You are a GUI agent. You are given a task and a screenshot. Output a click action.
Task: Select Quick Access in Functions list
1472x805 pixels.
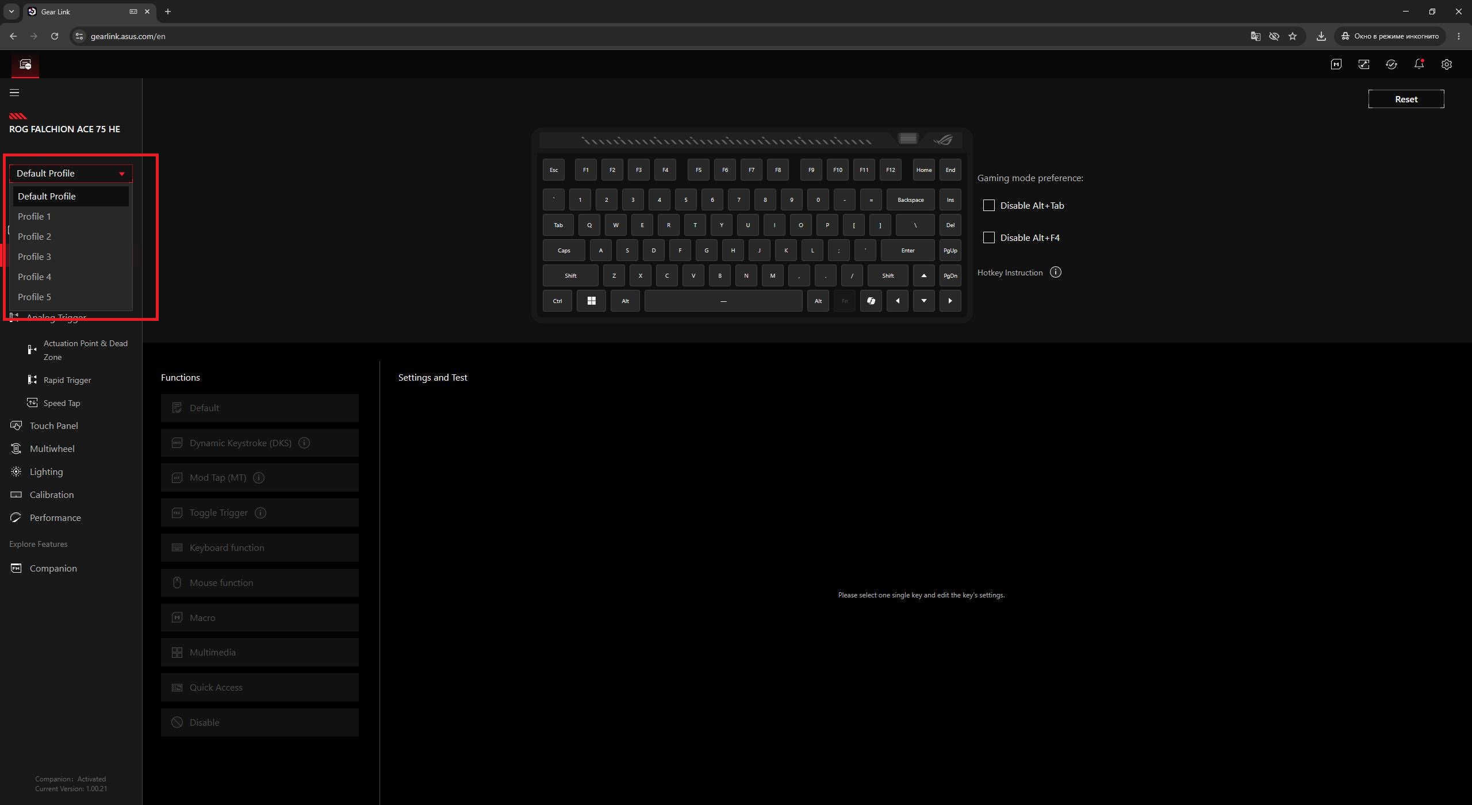[x=260, y=688]
